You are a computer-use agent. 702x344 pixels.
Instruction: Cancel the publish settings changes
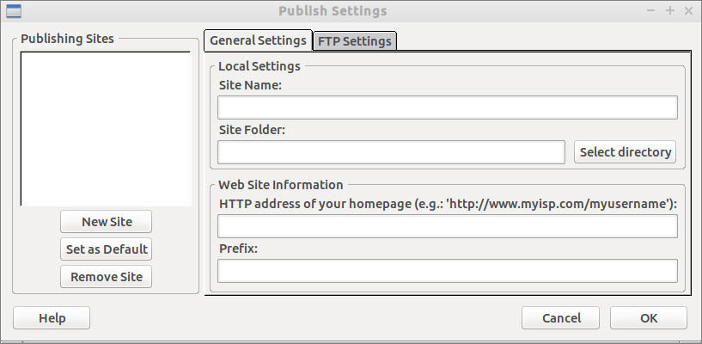click(x=561, y=318)
